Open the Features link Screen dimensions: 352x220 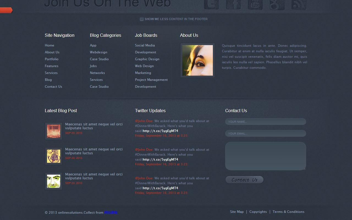(x=51, y=66)
